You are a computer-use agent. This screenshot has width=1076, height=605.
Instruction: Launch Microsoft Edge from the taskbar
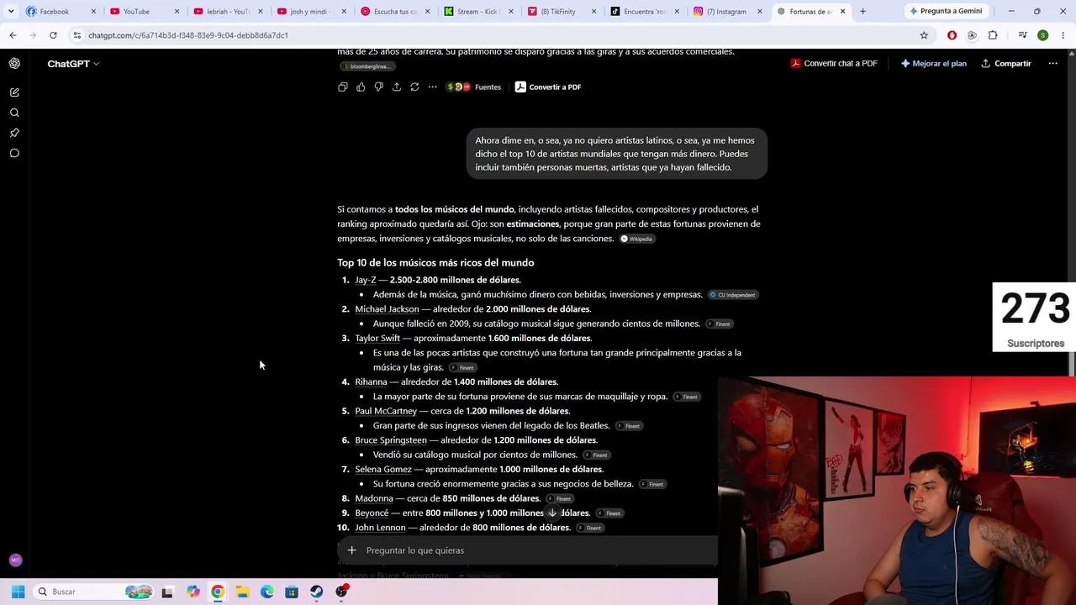[x=266, y=592]
